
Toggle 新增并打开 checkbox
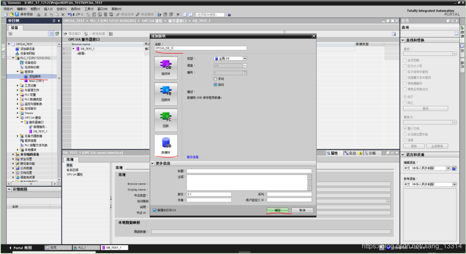[x=155, y=210]
